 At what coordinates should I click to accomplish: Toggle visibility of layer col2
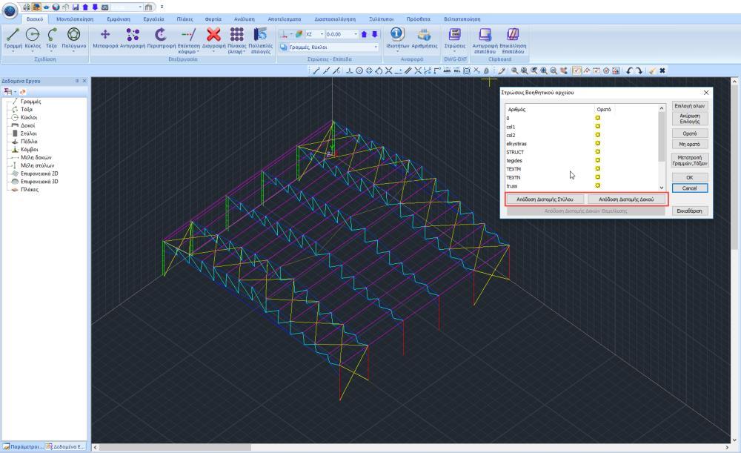[x=597, y=135]
